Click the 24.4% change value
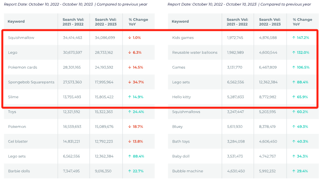The height and width of the screenshot is (183, 319). (138, 112)
